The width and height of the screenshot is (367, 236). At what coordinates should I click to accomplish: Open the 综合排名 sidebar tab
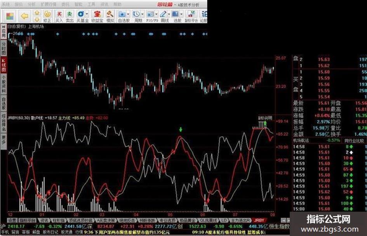3,122
